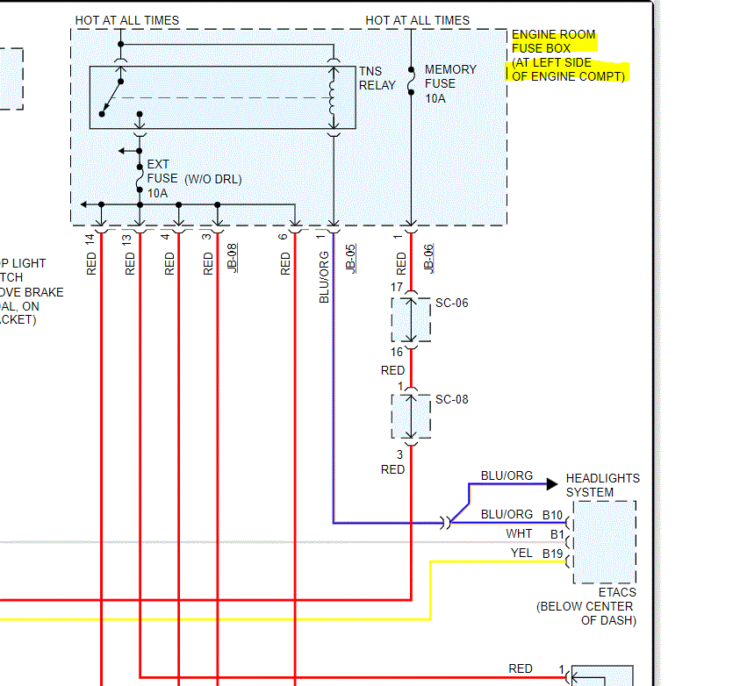Image resolution: width=733 pixels, height=686 pixels.
Task: Click the AT LEFT SIDE OF ENGINE COMPT text
Action: point(568,69)
